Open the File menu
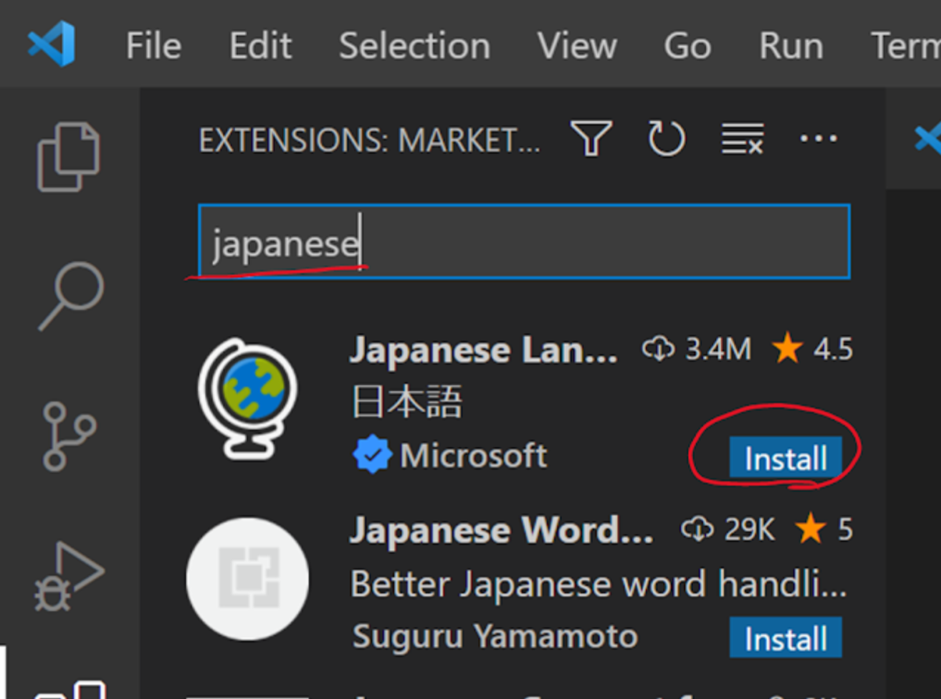This screenshot has height=699, width=941. point(154,46)
